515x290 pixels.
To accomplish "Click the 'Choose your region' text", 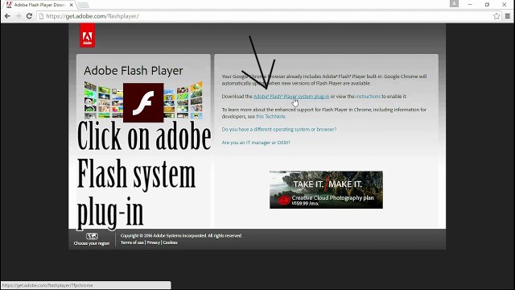I will point(92,243).
